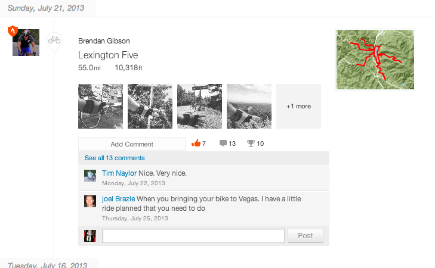Open Tim Naylor's avatar picture
Viewport: 435px width, 268px height.
coord(90,176)
